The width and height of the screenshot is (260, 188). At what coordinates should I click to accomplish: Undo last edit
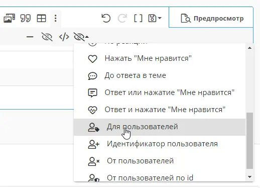click(106, 18)
